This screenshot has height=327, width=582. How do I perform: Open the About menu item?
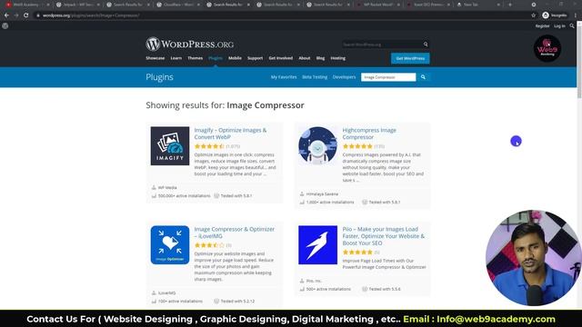tap(305, 58)
